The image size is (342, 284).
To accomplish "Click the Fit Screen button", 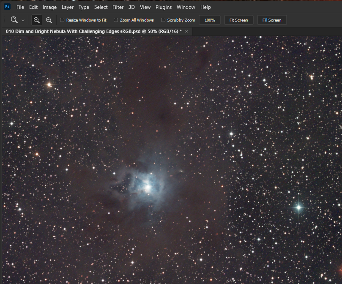I will tap(238, 19).
